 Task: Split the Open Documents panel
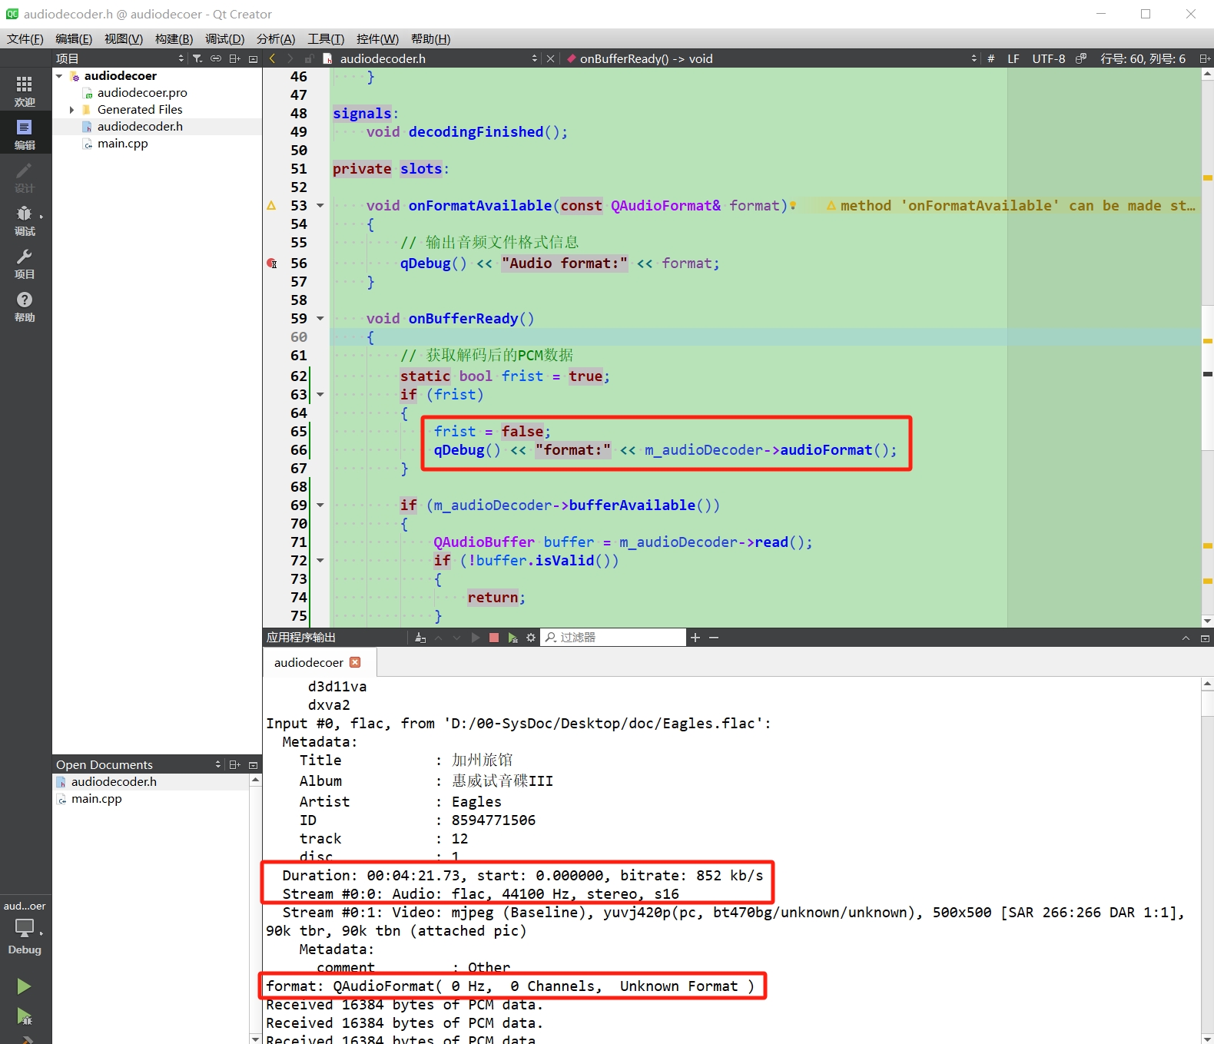[x=235, y=764]
